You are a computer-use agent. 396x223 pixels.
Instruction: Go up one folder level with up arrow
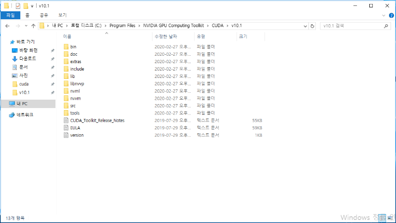pyautogui.click(x=33, y=26)
